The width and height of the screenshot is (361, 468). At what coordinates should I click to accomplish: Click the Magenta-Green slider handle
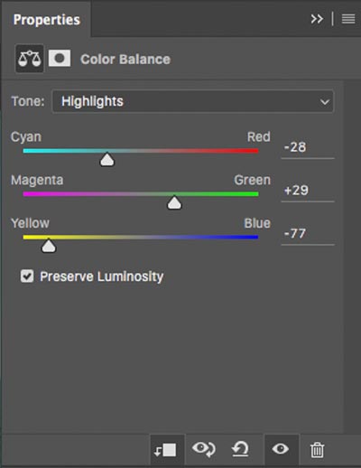(x=174, y=202)
